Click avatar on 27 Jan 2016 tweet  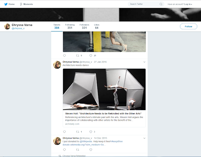[57, 65]
